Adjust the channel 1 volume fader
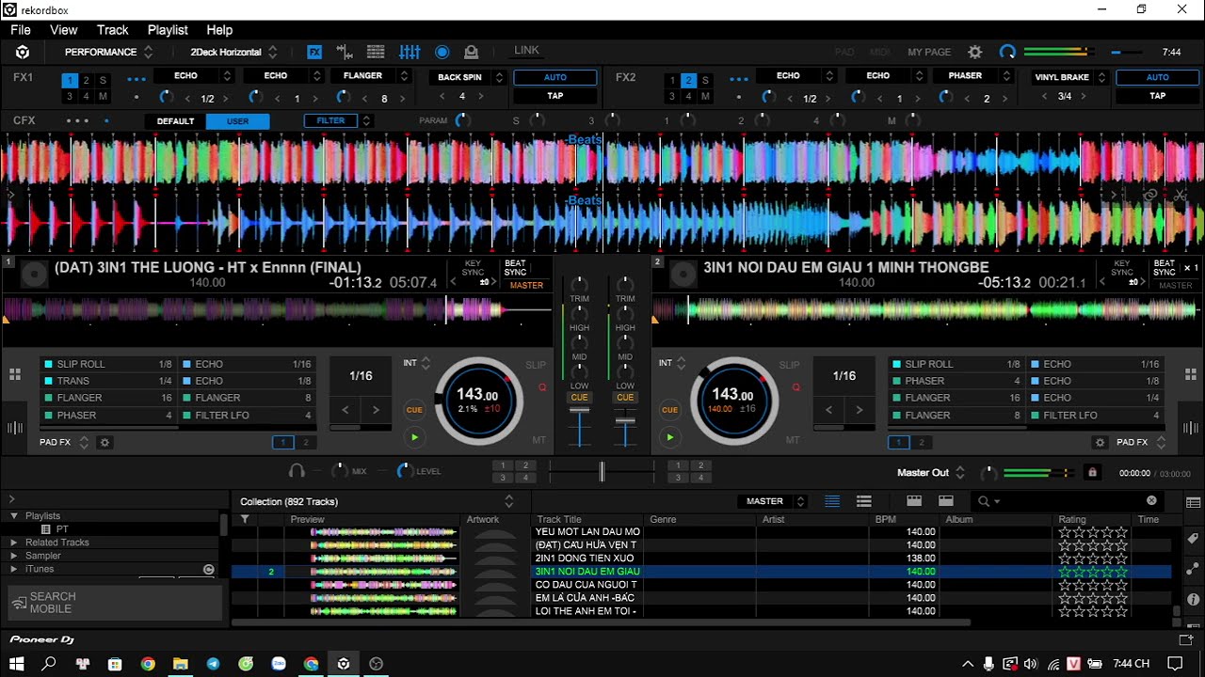 click(x=579, y=412)
